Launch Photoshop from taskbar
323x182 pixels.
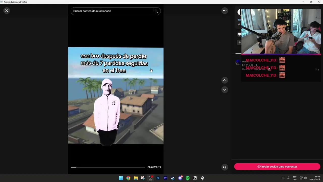[x=158, y=178]
